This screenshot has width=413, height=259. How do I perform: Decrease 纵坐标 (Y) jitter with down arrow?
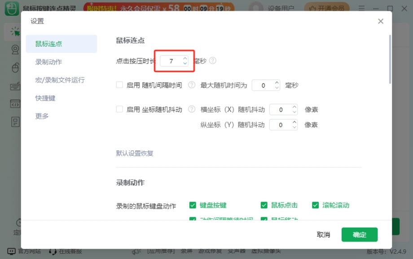coord(294,127)
